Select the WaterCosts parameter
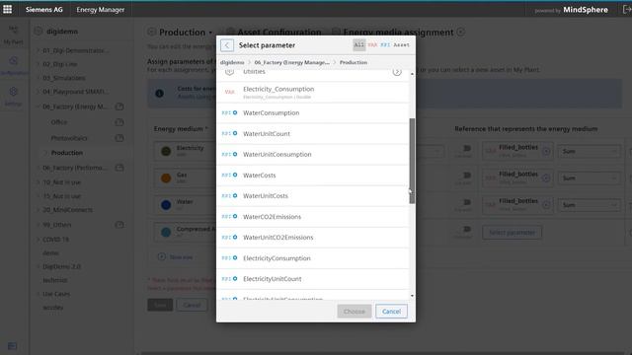 click(313, 176)
